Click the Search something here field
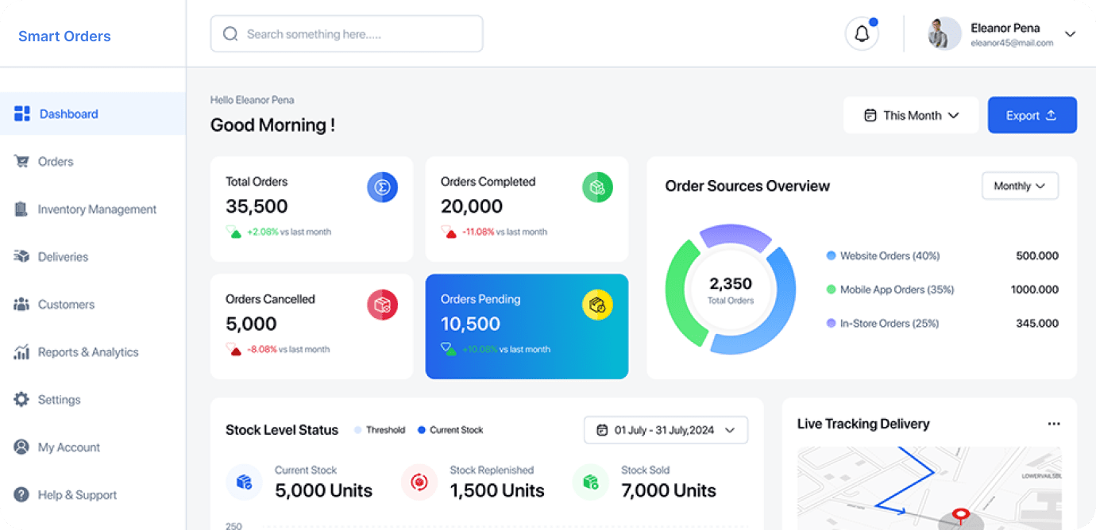The height and width of the screenshot is (530, 1096). click(346, 34)
